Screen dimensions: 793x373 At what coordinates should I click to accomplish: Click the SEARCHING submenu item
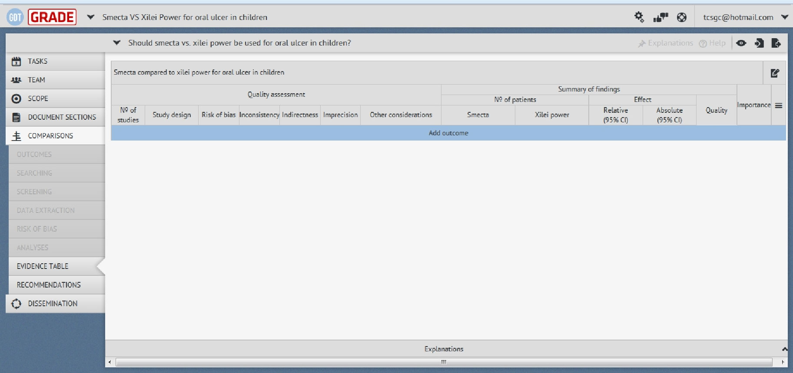56,173
